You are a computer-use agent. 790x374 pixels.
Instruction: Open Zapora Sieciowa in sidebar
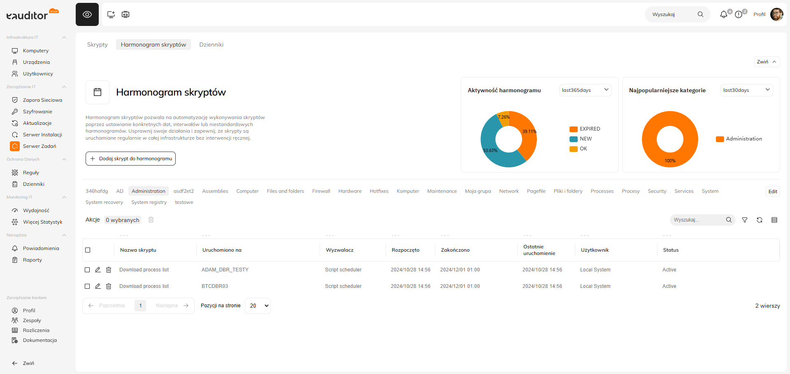(x=42, y=100)
